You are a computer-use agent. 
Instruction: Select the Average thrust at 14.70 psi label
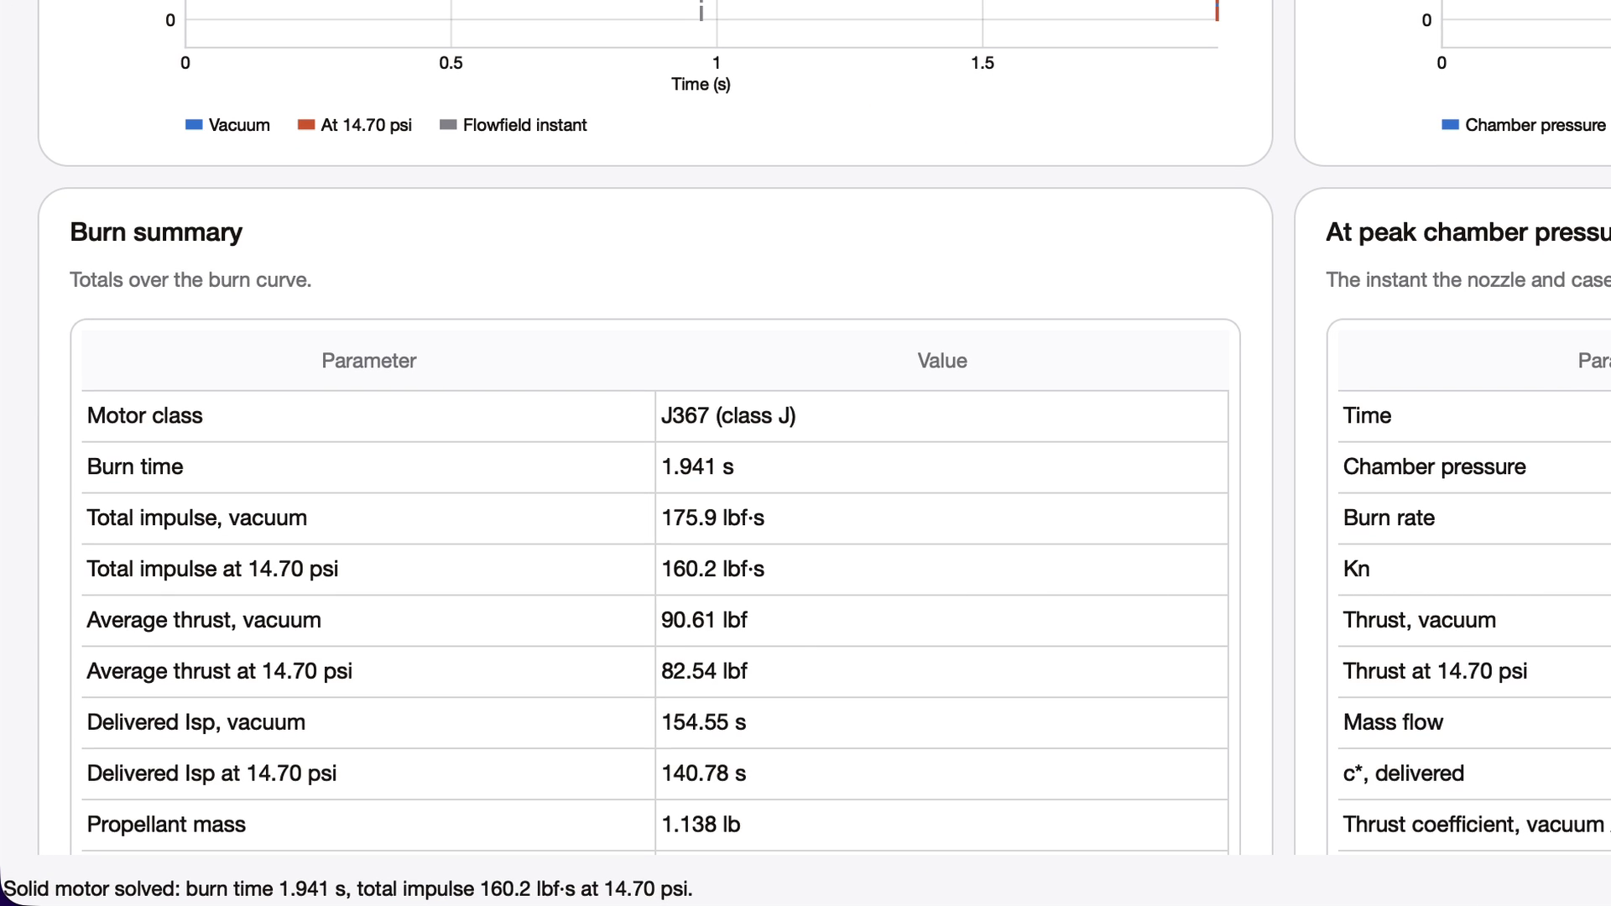pyautogui.click(x=220, y=672)
